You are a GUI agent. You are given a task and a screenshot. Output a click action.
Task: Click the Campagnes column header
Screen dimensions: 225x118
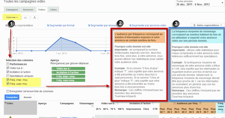pos(67,103)
